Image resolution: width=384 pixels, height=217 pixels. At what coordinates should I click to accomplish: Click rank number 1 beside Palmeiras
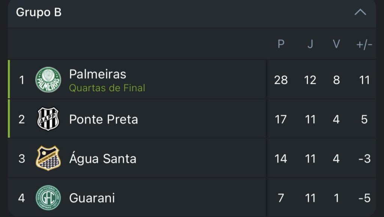pos(22,80)
